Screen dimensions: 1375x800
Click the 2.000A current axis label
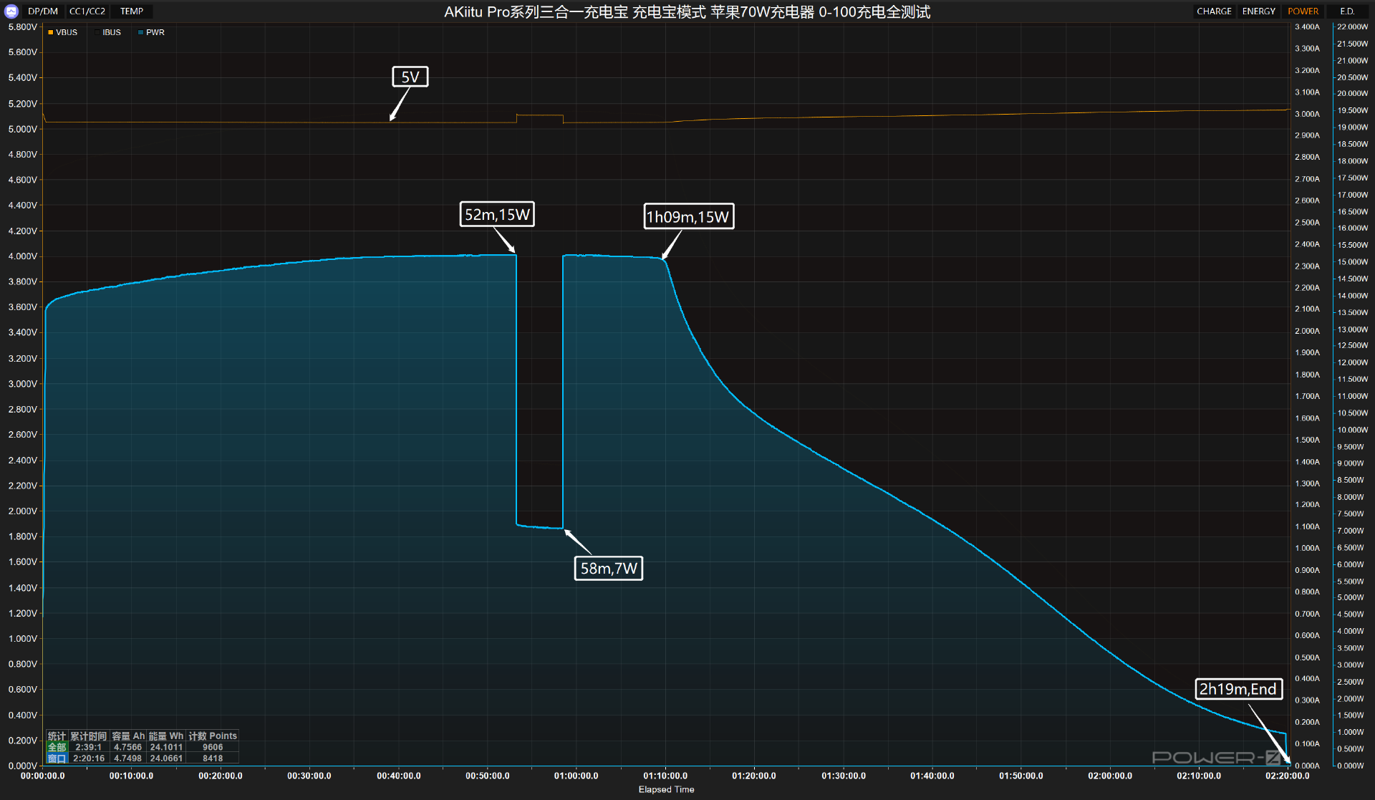tap(1307, 331)
